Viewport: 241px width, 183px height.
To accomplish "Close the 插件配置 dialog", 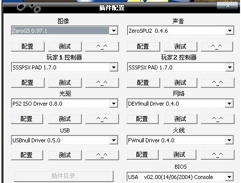I will (228, 6).
